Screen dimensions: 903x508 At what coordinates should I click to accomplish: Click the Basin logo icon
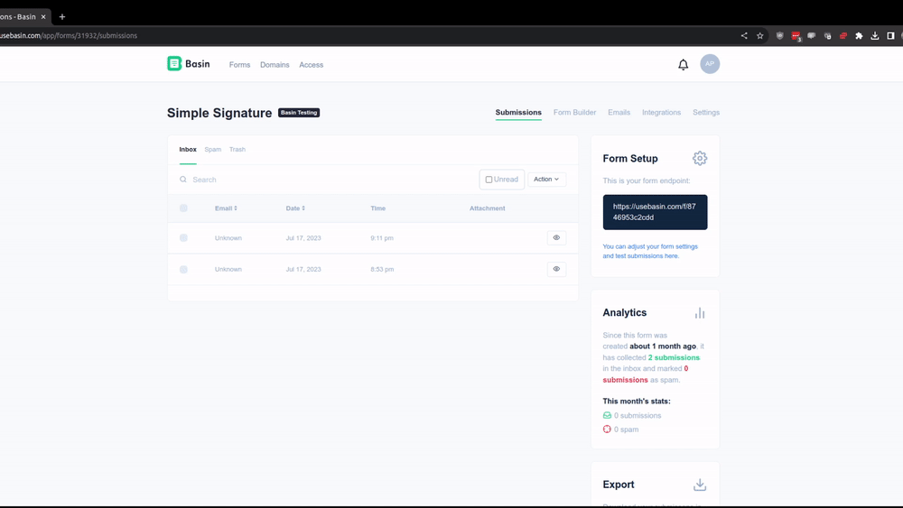tap(174, 63)
